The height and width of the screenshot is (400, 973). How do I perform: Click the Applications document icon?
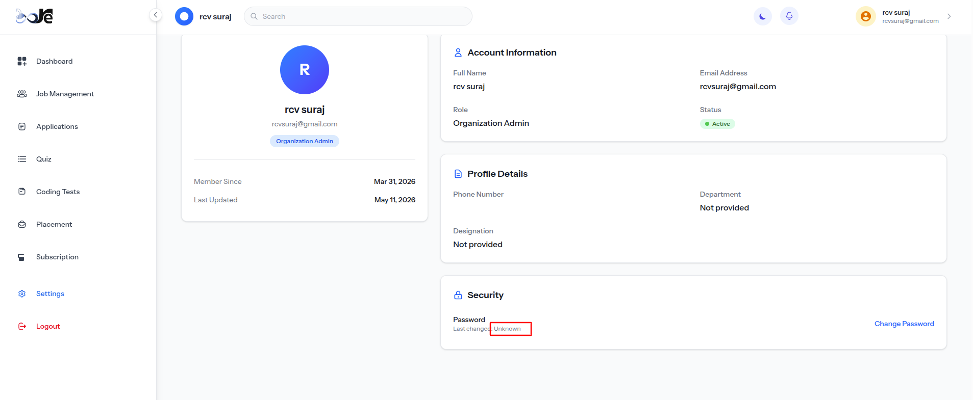tap(22, 126)
